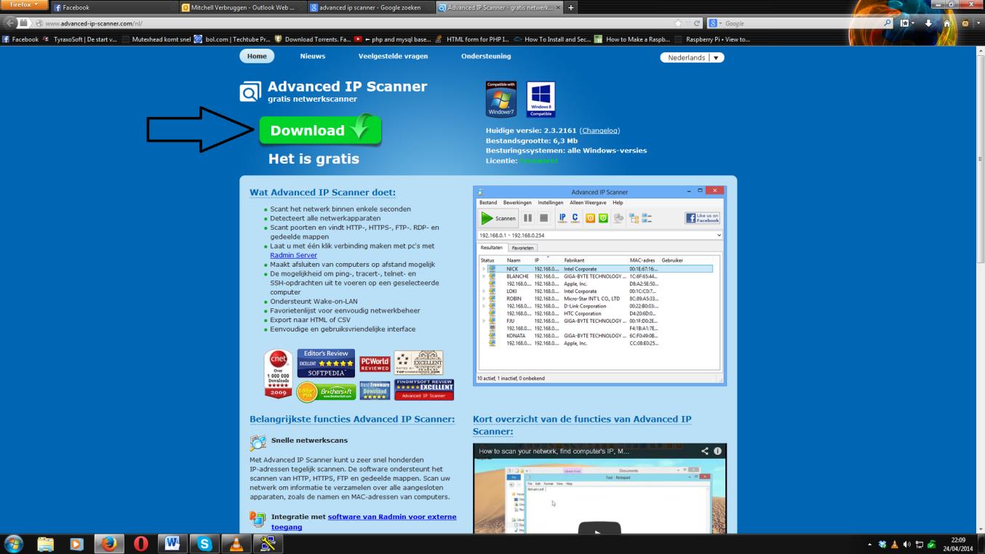Image resolution: width=985 pixels, height=554 pixels.
Task: Click the cnet 1 000 000 downloads badge
Action: (279, 374)
